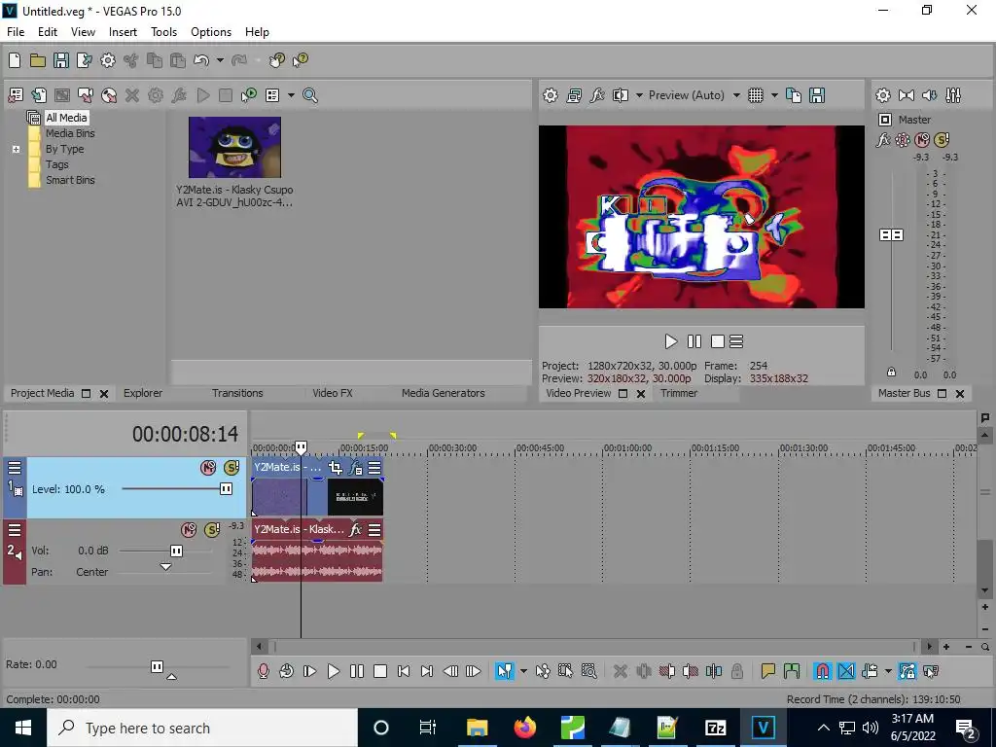
Task: Mute audio track 2
Action: pos(189,530)
